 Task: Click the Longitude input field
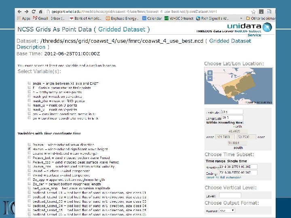pos(232,117)
